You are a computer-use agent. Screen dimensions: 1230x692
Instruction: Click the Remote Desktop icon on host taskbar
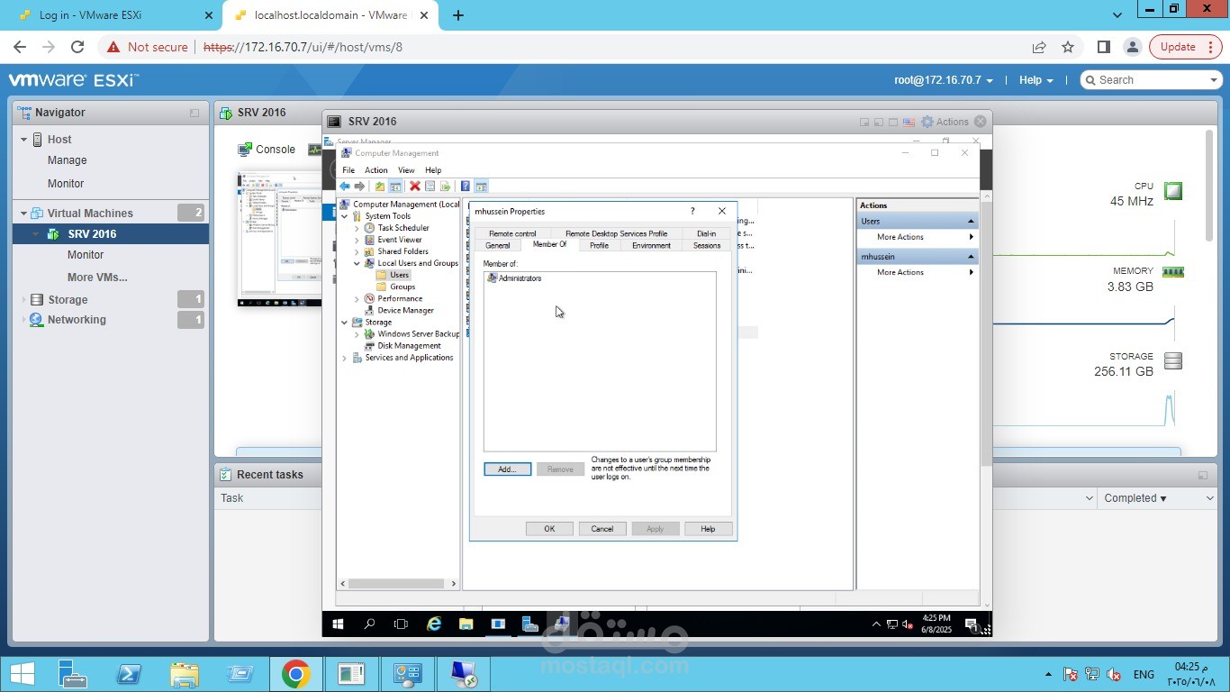465,674
